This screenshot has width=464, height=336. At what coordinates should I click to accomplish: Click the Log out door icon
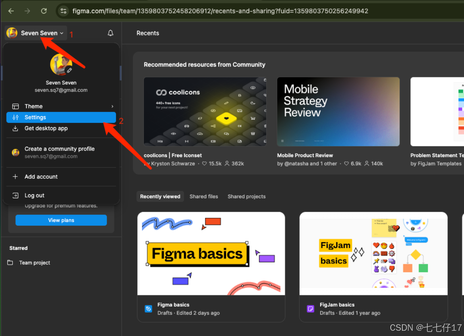pos(15,195)
